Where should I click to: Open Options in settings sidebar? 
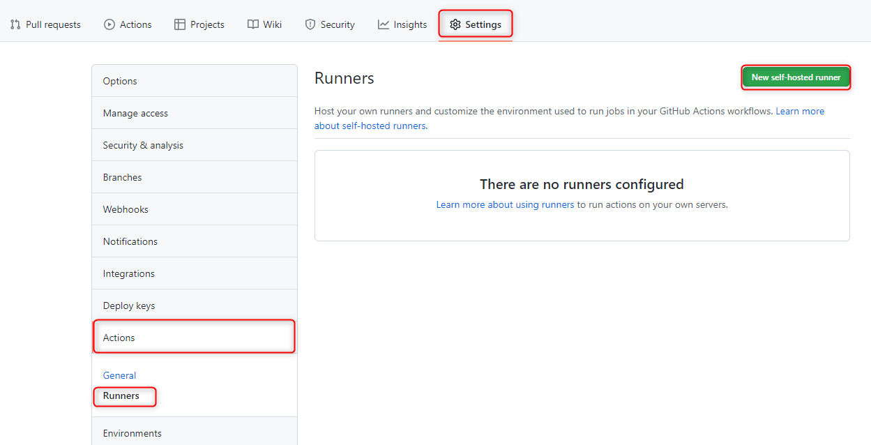tap(195, 81)
